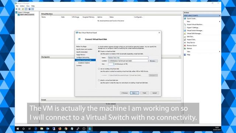Screen dimensions: 236x133
Task: Click the CPU Usage column header
Action: (75, 17)
